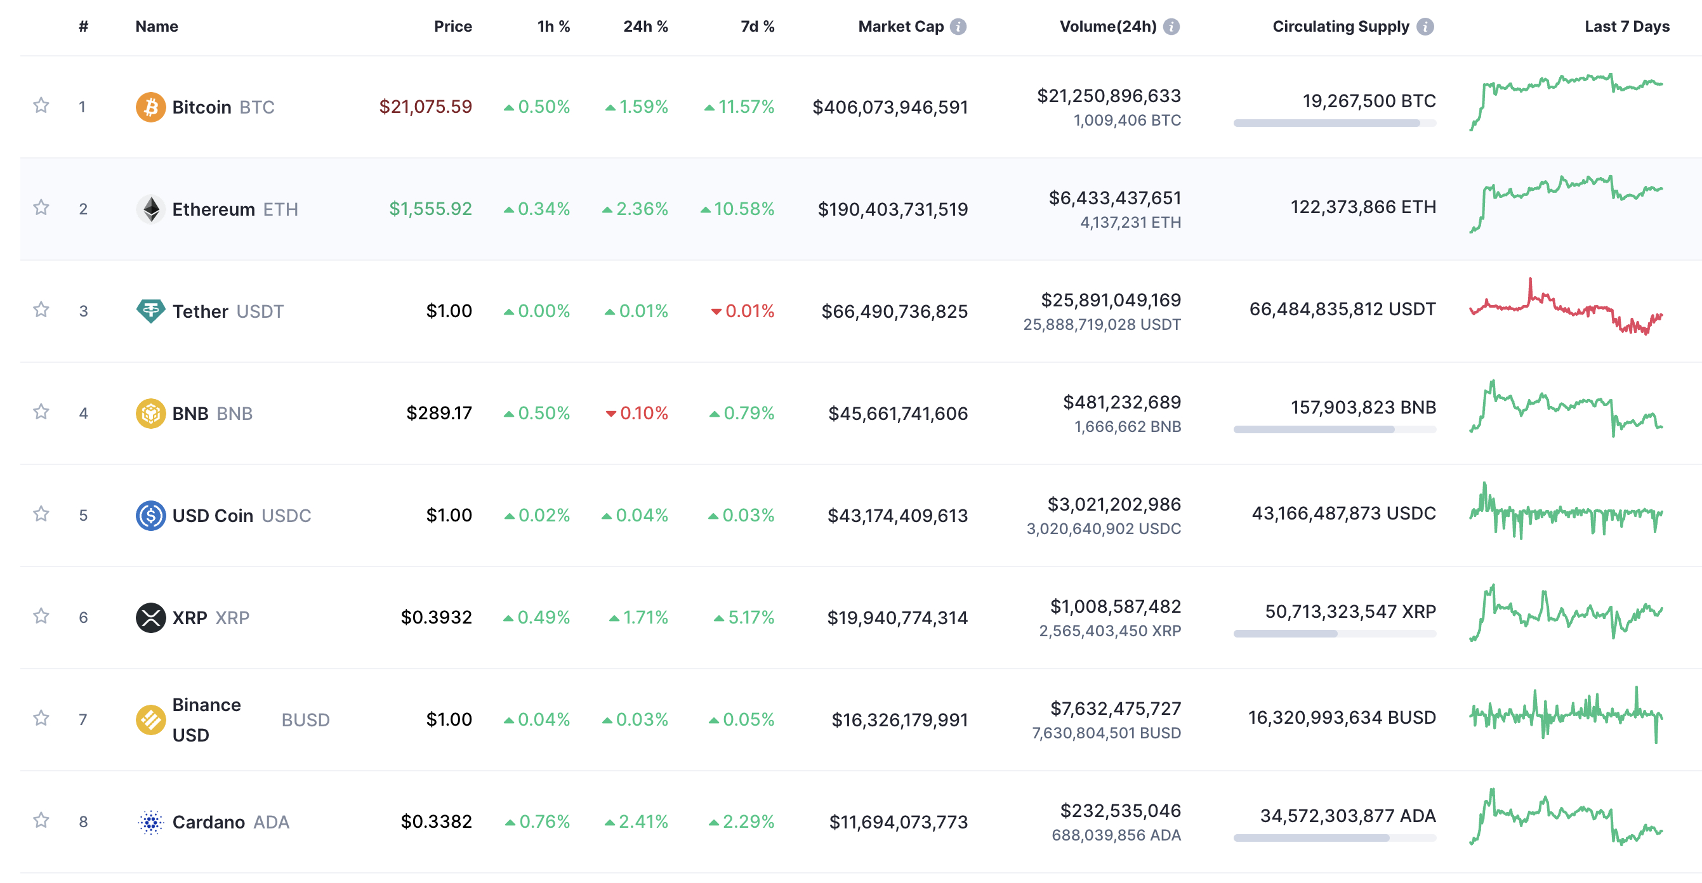This screenshot has height=883, width=1702.
Task: Click Bitcoin market cap $406,073,946,591
Action: pos(890,107)
